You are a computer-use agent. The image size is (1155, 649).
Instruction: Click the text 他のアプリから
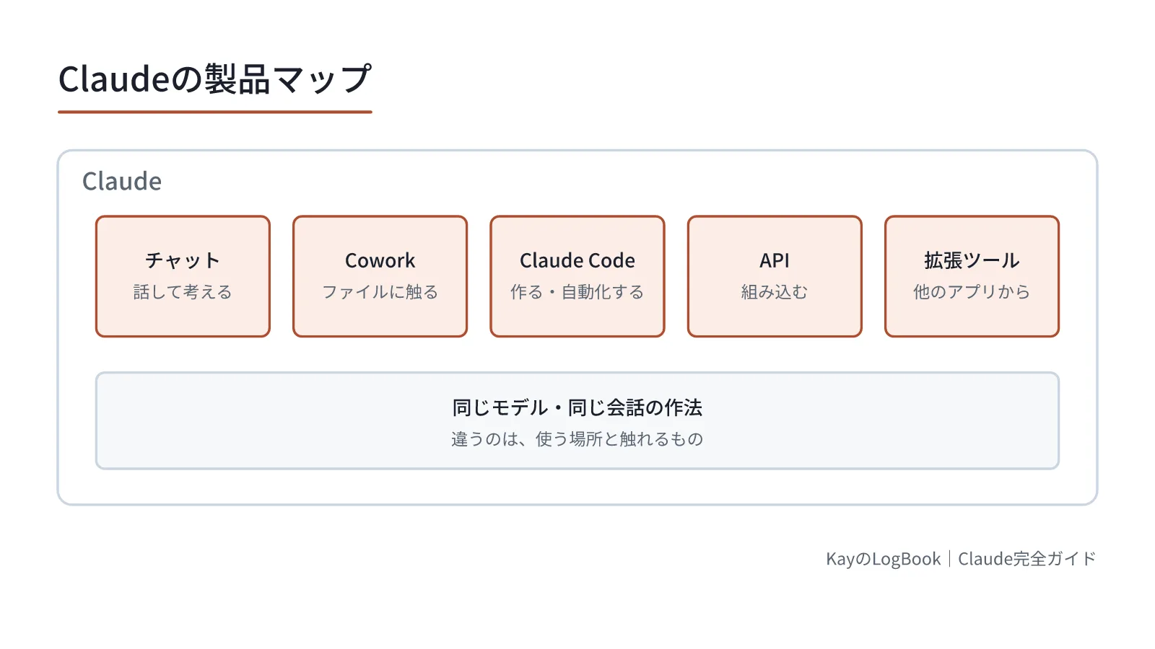point(972,292)
